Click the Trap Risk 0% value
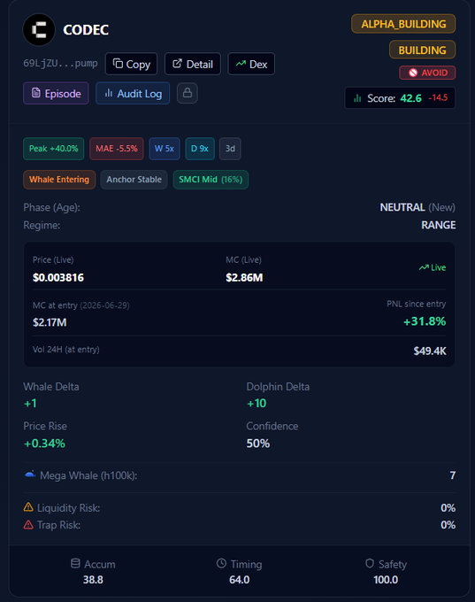The image size is (475, 602). [x=448, y=525]
